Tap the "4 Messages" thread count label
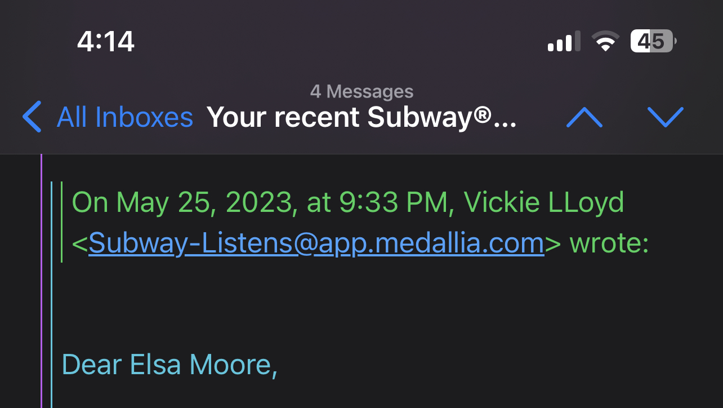The width and height of the screenshot is (723, 408). point(361,91)
